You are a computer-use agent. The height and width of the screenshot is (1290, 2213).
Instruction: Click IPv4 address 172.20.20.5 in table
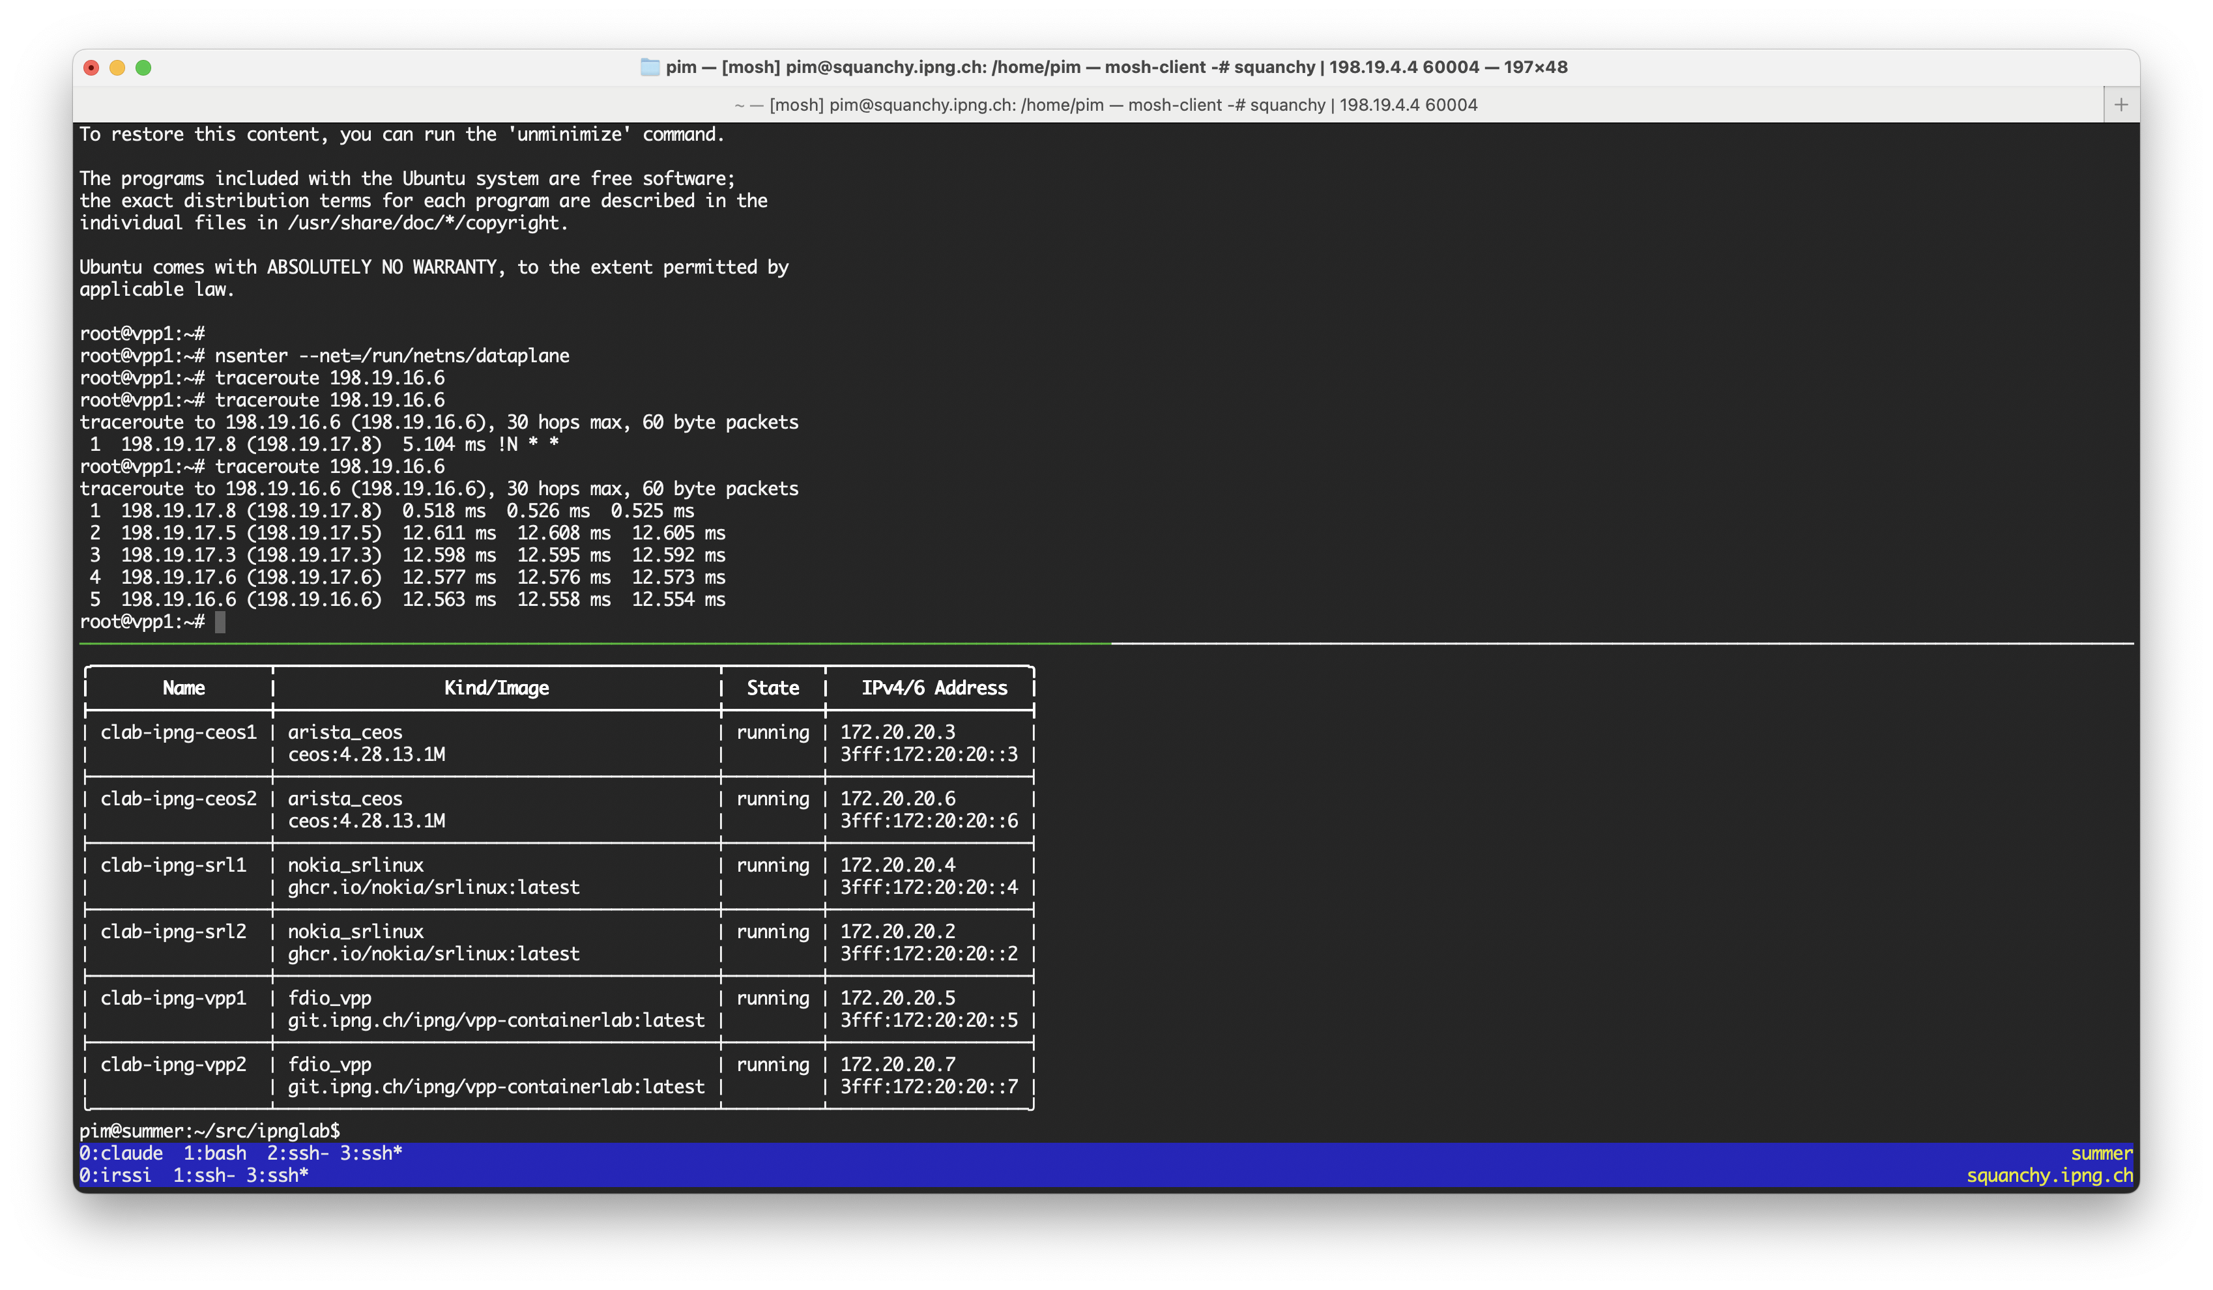pyautogui.click(x=897, y=999)
